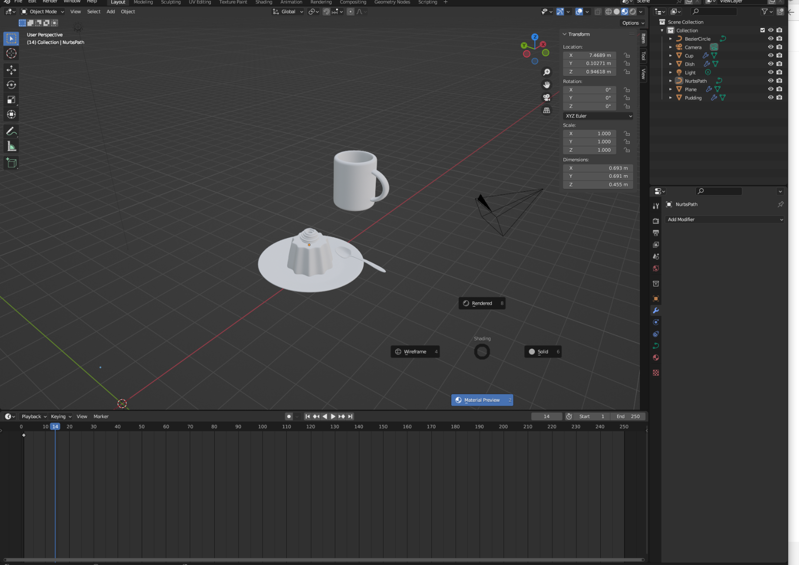Click the Location X value slider
Screen dimensions: 799x565
(590, 56)
